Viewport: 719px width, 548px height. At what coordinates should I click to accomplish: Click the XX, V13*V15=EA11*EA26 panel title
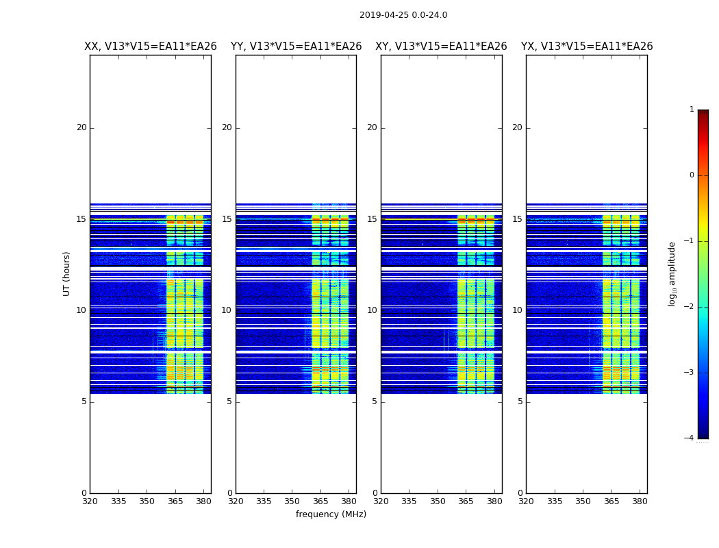[151, 47]
